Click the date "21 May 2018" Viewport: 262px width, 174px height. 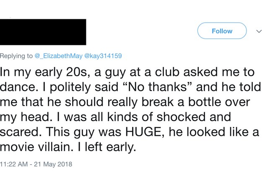pos(53,164)
